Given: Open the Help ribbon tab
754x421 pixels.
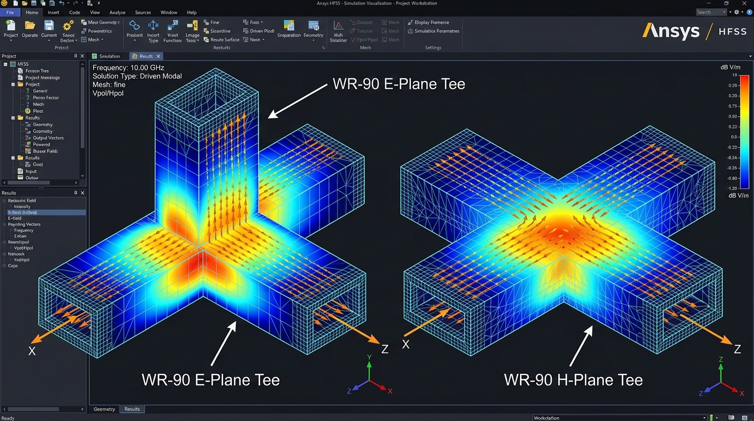Looking at the screenshot, I should (x=192, y=12).
